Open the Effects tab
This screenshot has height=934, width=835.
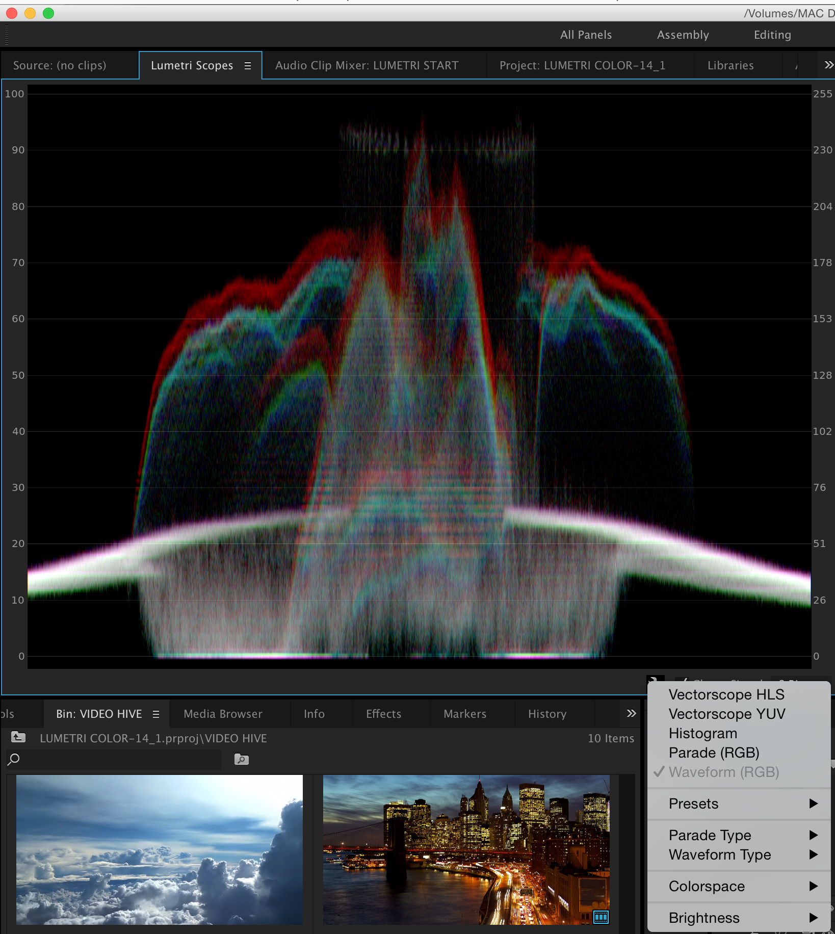pyautogui.click(x=383, y=714)
